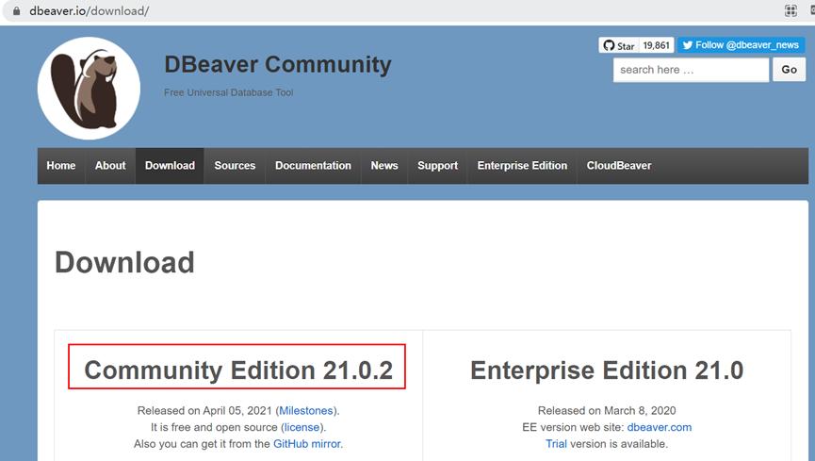The image size is (815, 461).
Task: Visit the dbeaver.com link
Action: 660,427
